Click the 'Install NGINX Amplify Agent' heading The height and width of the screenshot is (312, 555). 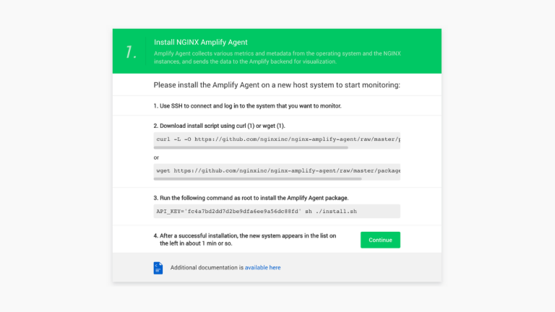point(201,42)
